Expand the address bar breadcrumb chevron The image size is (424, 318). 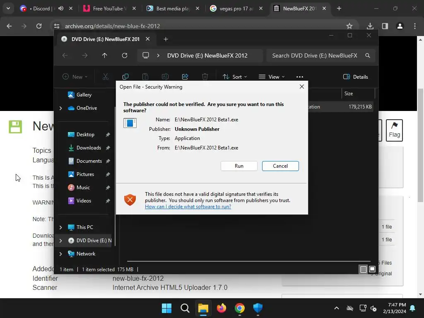click(x=158, y=55)
